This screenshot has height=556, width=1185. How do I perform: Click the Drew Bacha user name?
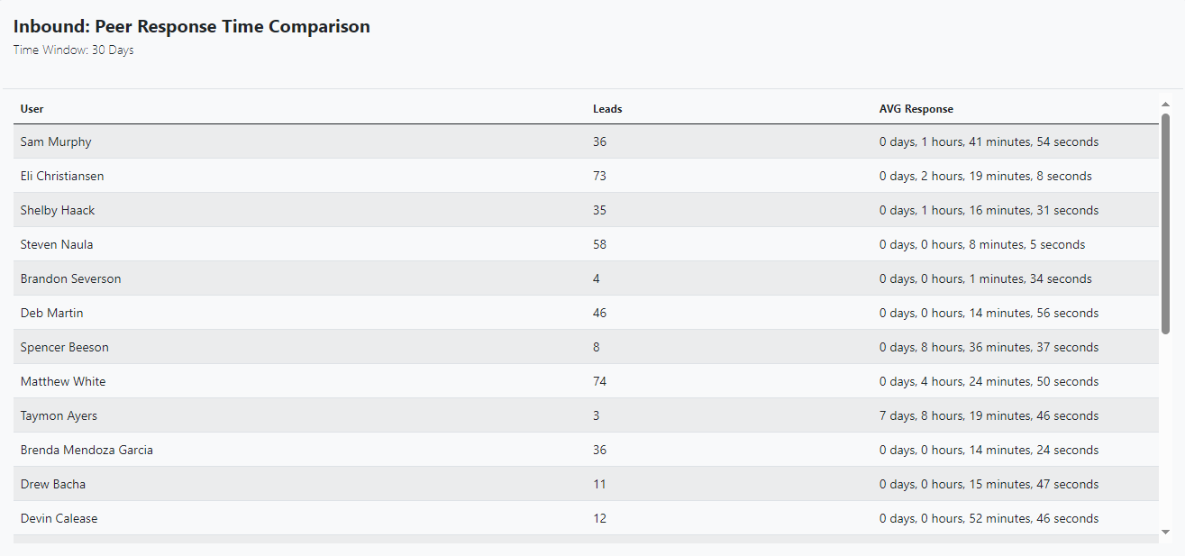(x=53, y=485)
